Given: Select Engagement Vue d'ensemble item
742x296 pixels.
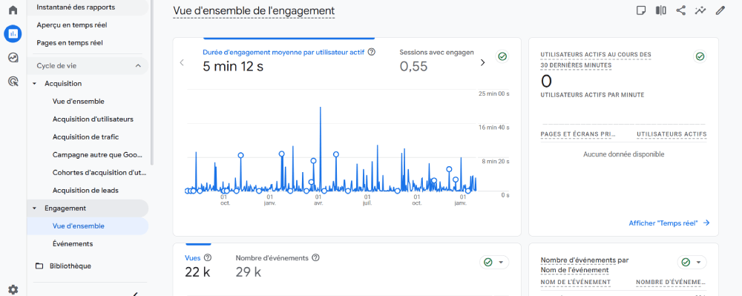Looking at the screenshot, I should [x=88, y=226].
